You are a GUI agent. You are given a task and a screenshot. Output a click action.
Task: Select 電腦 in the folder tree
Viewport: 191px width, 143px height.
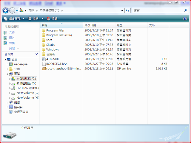[17, 74]
